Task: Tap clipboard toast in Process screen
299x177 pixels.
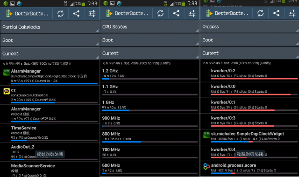Action: [249, 154]
